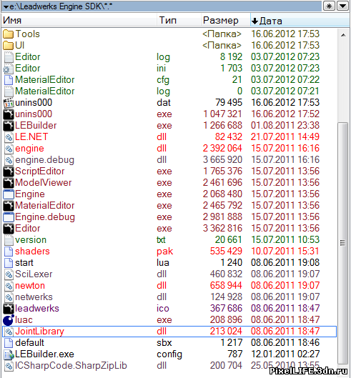Click the UI folder icon

tap(8, 45)
